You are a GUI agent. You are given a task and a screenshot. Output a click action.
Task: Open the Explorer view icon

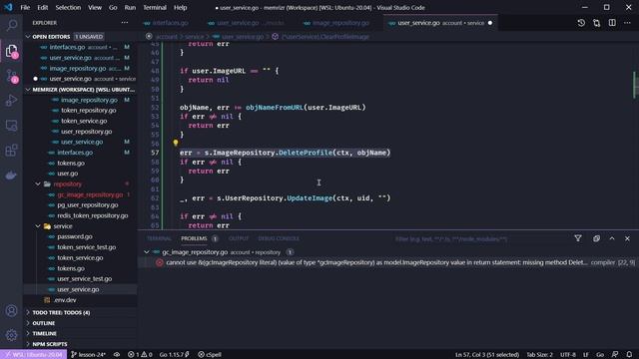click(11, 51)
